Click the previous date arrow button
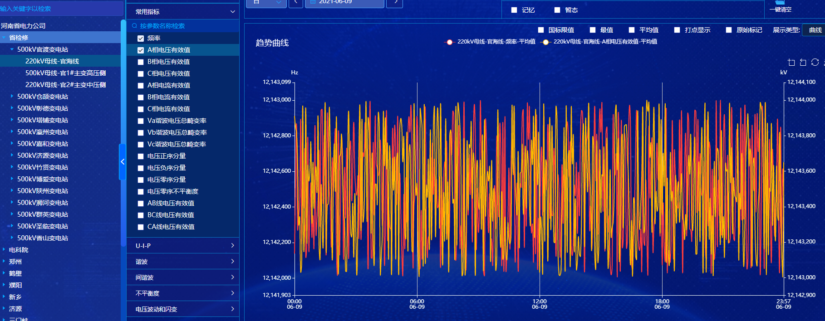The height and width of the screenshot is (321, 825). [x=296, y=2]
